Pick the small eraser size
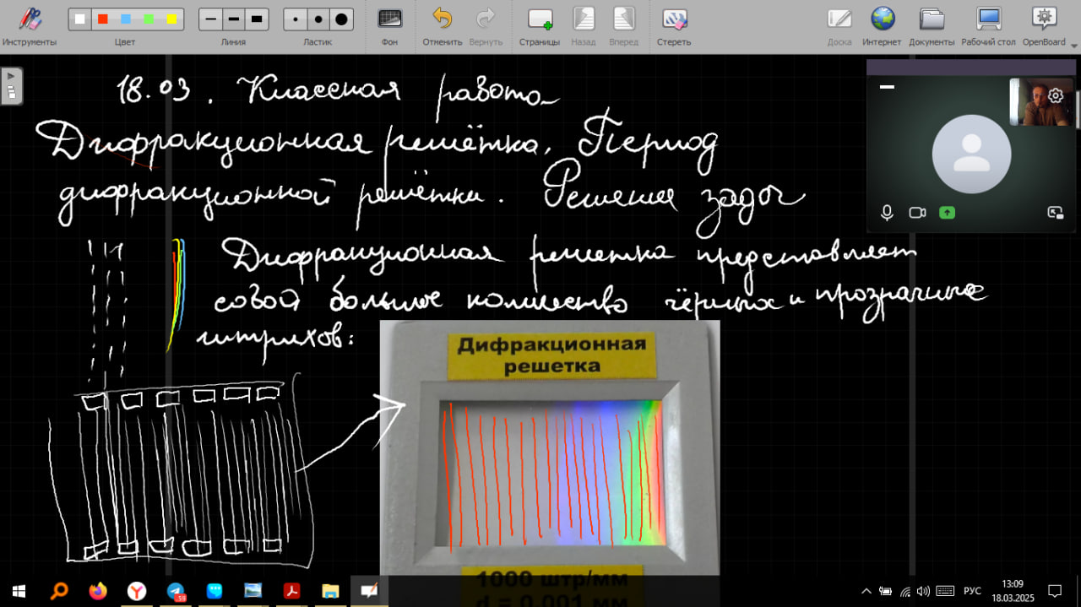1081x607 pixels. [x=296, y=19]
